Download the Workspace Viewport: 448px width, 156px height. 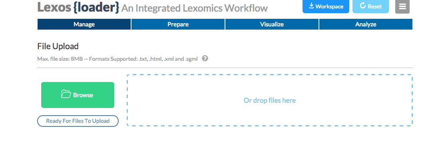point(326,6)
